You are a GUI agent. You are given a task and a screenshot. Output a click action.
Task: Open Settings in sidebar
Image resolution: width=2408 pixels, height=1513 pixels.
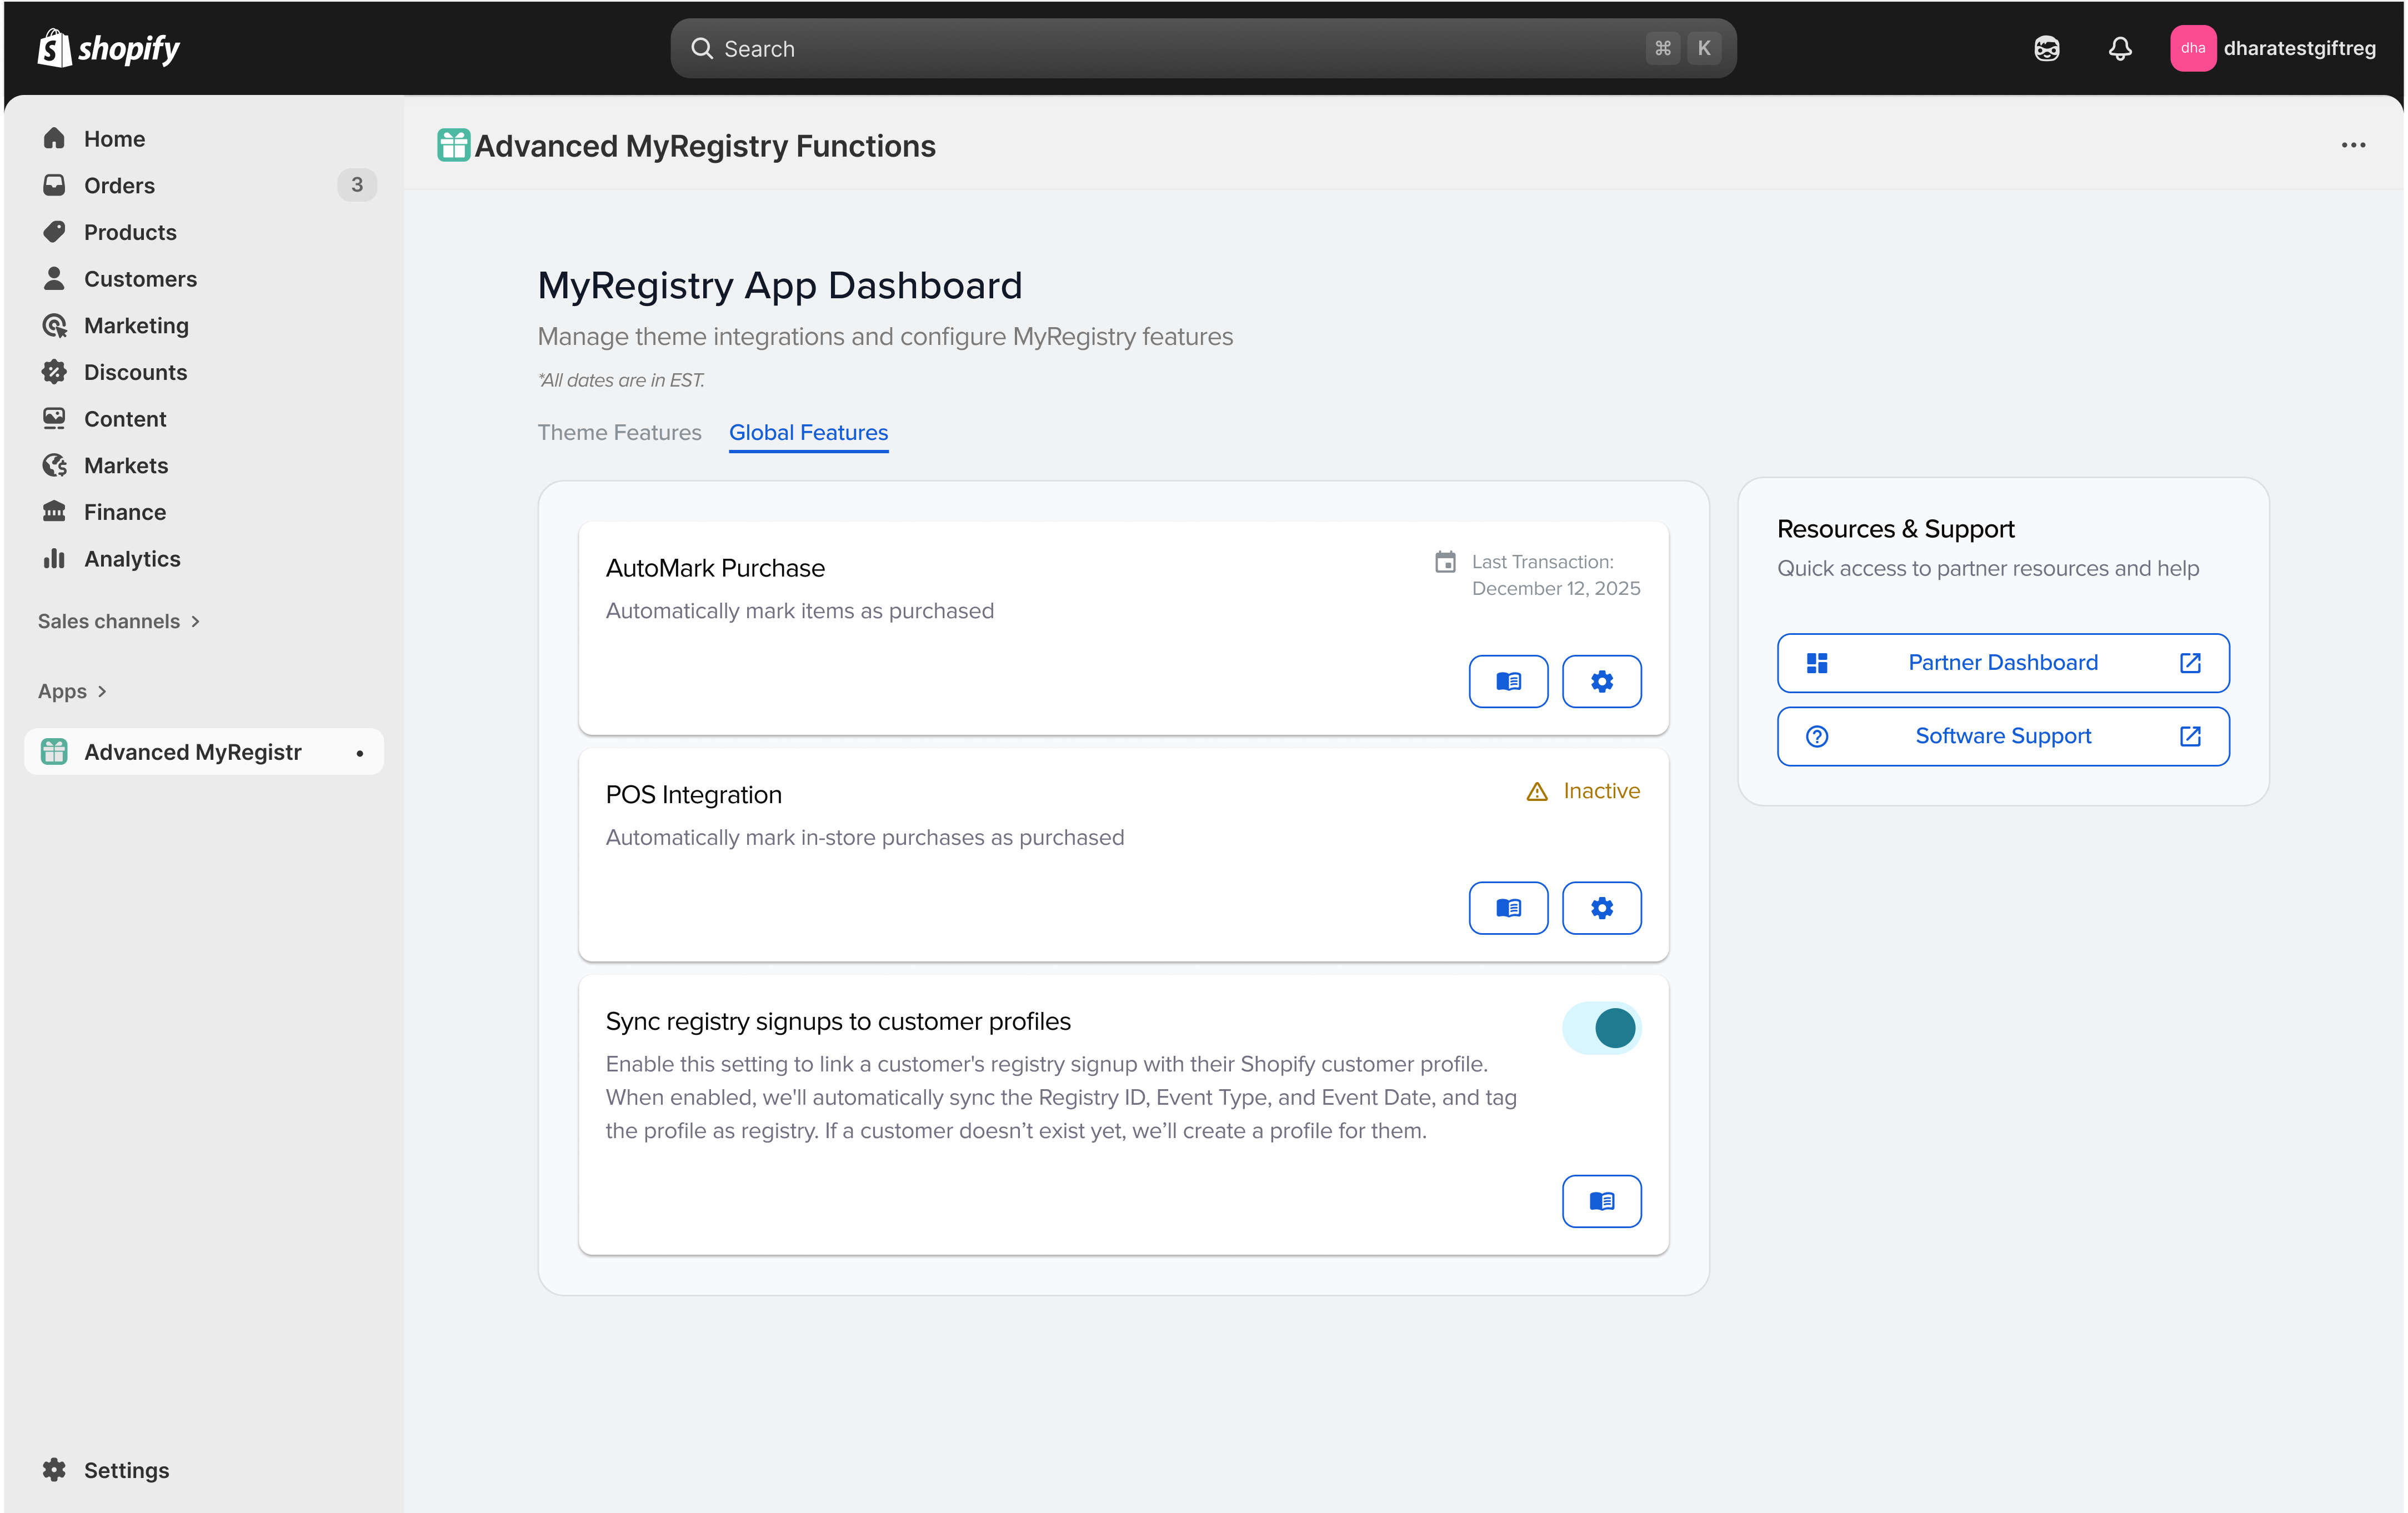tap(126, 1470)
